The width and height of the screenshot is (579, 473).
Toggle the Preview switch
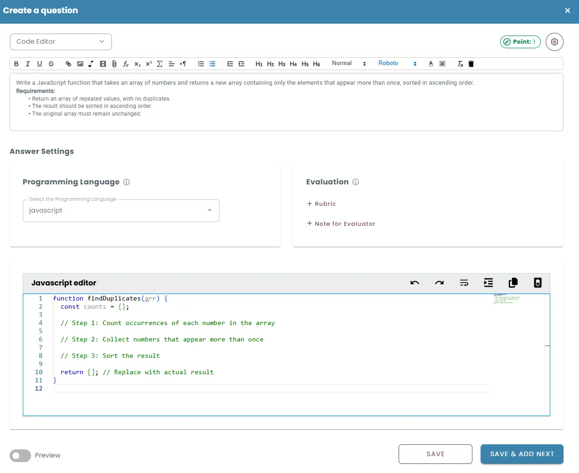(20, 455)
